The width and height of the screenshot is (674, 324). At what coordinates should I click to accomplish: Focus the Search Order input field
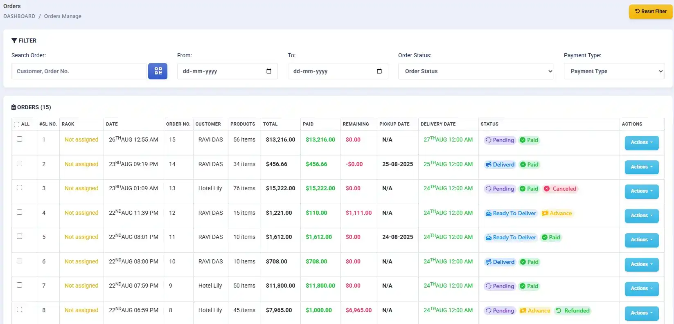click(x=79, y=71)
